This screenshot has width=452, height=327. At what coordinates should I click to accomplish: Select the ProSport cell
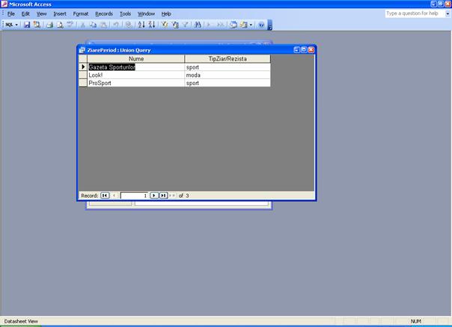pos(136,83)
